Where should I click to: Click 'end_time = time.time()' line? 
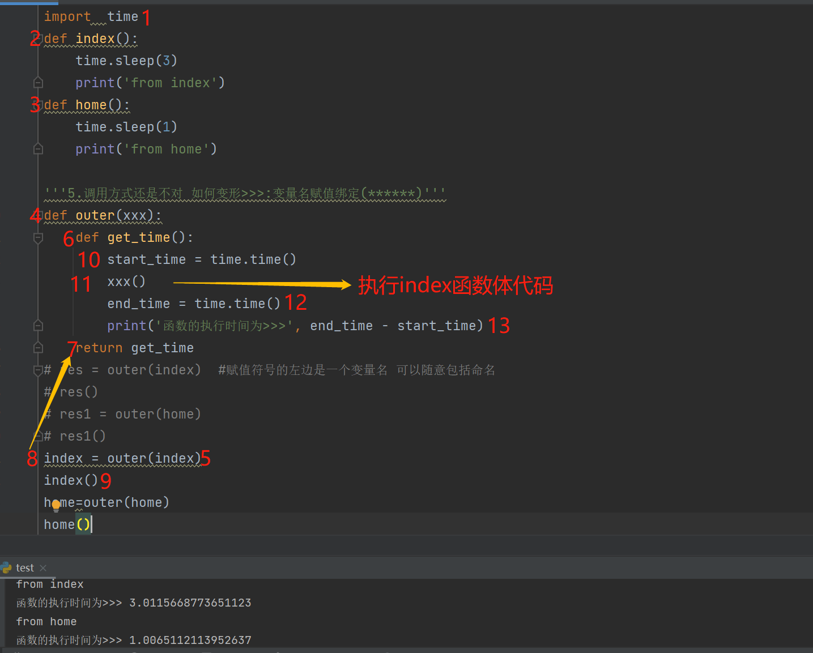(x=194, y=304)
